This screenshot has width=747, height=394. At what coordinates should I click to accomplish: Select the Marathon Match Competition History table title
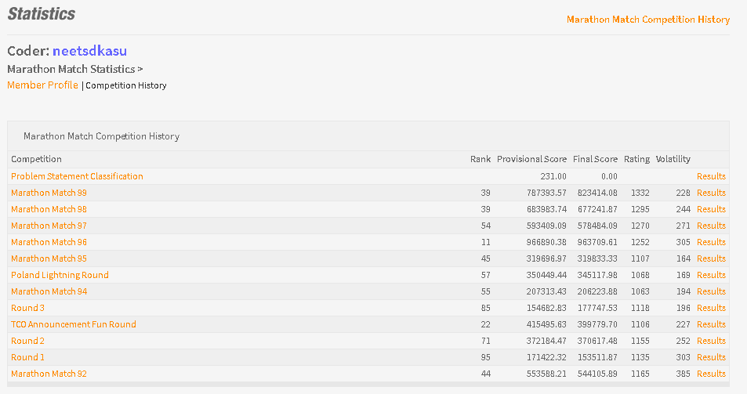(101, 136)
